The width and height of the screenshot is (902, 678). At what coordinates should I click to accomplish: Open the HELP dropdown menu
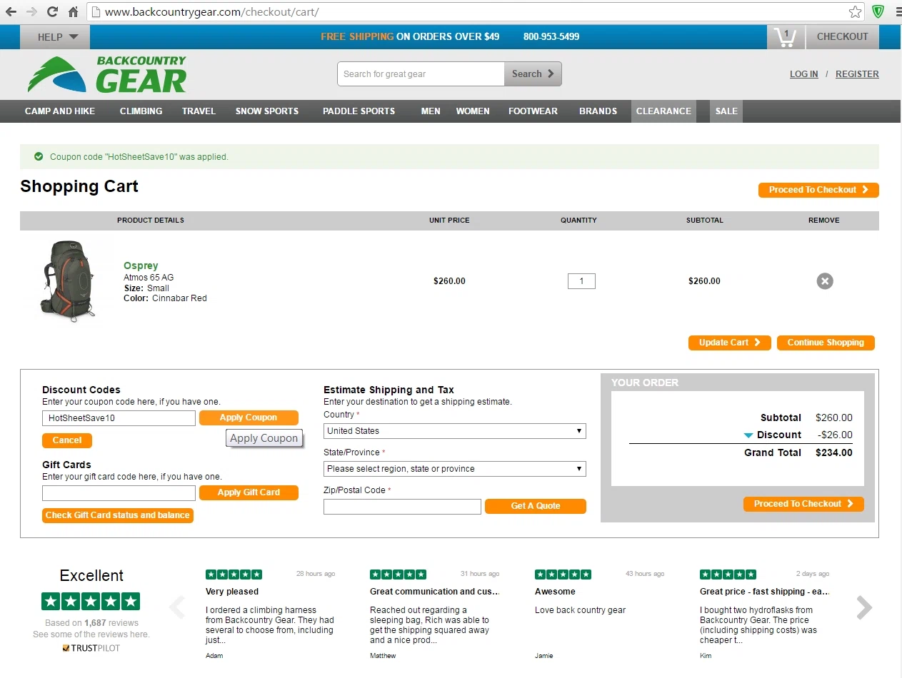tap(55, 37)
